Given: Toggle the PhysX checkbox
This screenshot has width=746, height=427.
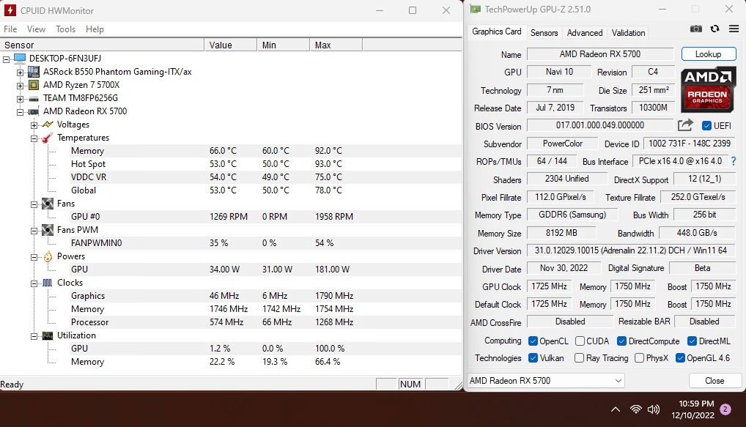Looking at the screenshot, I should coord(639,358).
